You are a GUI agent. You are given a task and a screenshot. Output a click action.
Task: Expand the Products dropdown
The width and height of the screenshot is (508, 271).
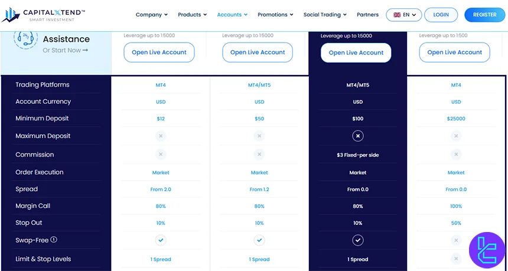tap(192, 15)
